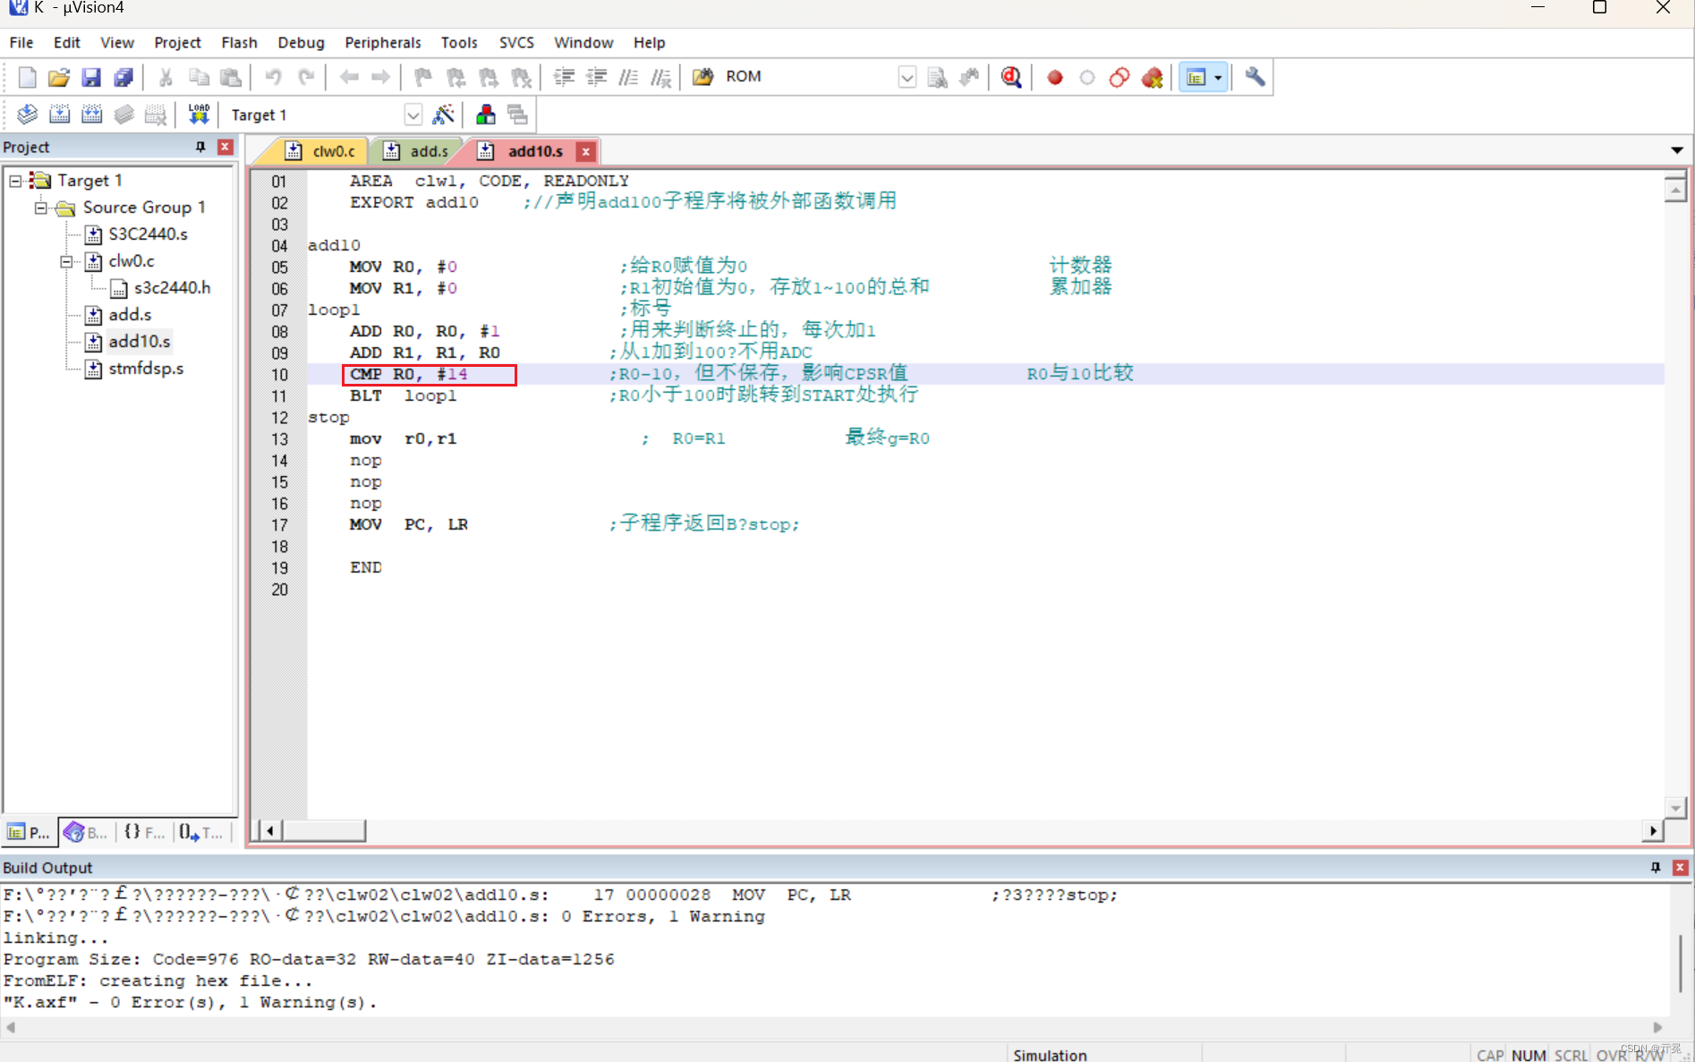Navigate backwards with the left arrow icon
The image size is (1695, 1062).
coord(349,78)
